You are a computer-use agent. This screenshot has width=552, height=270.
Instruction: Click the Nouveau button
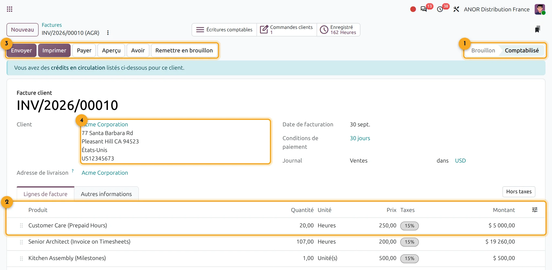tap(22, 30)
